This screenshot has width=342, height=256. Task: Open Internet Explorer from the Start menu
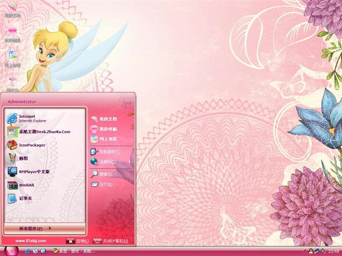27,118
